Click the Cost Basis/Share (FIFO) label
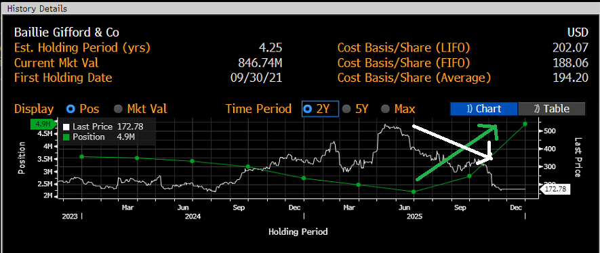The image size is (600, 253). [x=403, y=63]
